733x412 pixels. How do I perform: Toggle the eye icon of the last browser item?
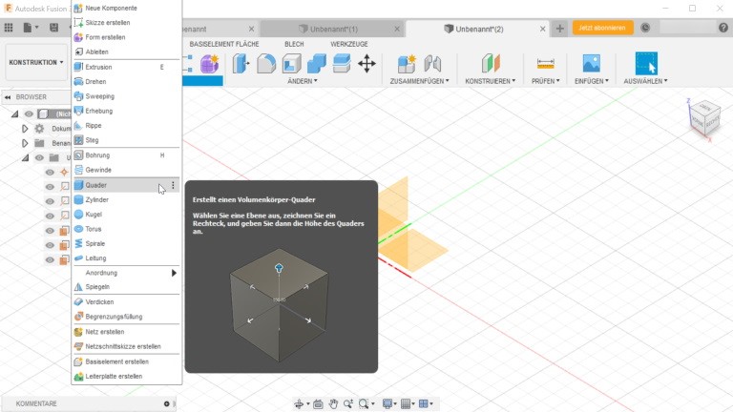[x=50, y=259]
